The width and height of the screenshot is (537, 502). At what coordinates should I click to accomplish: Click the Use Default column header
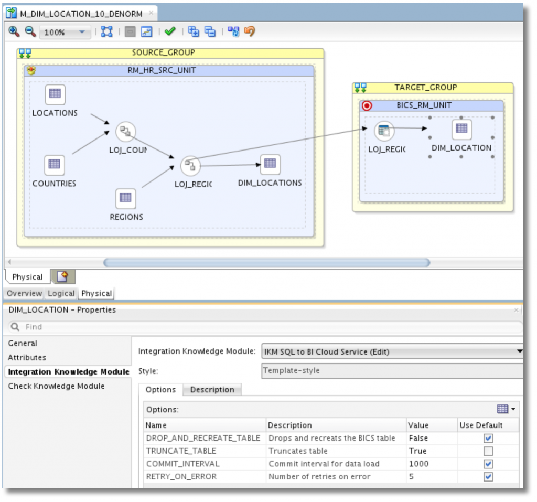pos(488,425)
